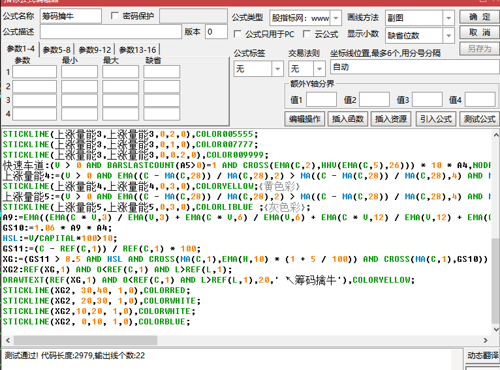Click the password field beside 密码保护
The height and width of the screenshot is (370, 500).
click(x=194, y=16)
